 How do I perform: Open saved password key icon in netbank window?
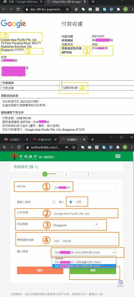67,147
